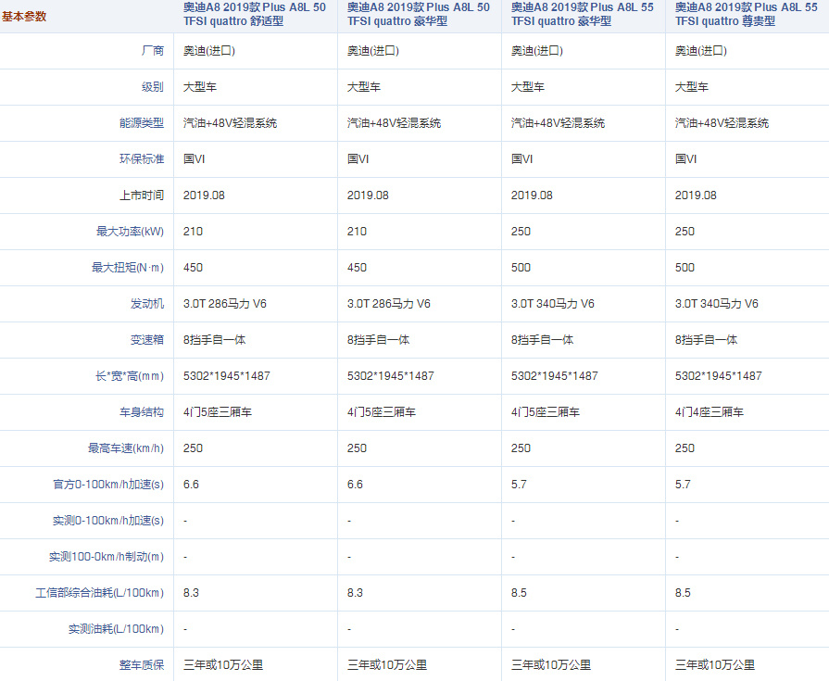The width and height of the screenshot is (829, 681).
Task: Select the 厂商 row label
Action: 153,51
